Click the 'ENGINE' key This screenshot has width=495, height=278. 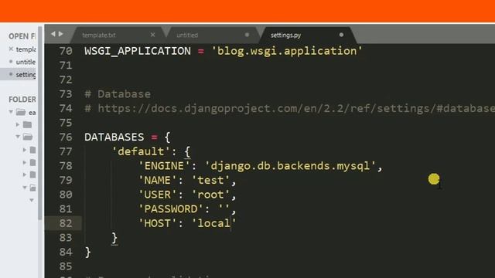click(164, 166)
